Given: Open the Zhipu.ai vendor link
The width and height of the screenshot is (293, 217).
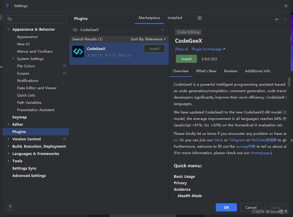Looking at the screenshot, I should click(181, 49).
